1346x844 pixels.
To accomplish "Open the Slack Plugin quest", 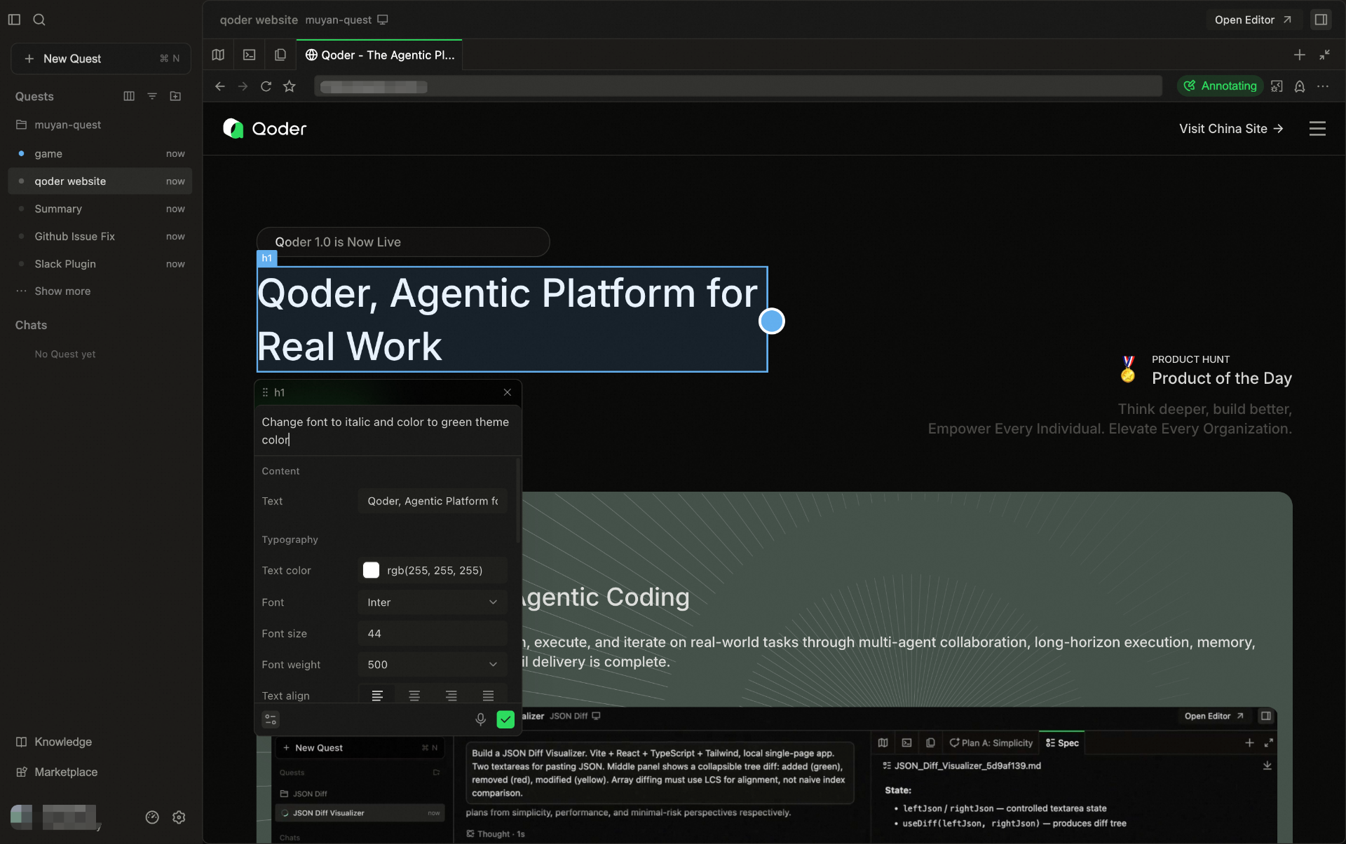I will [100, 264].
